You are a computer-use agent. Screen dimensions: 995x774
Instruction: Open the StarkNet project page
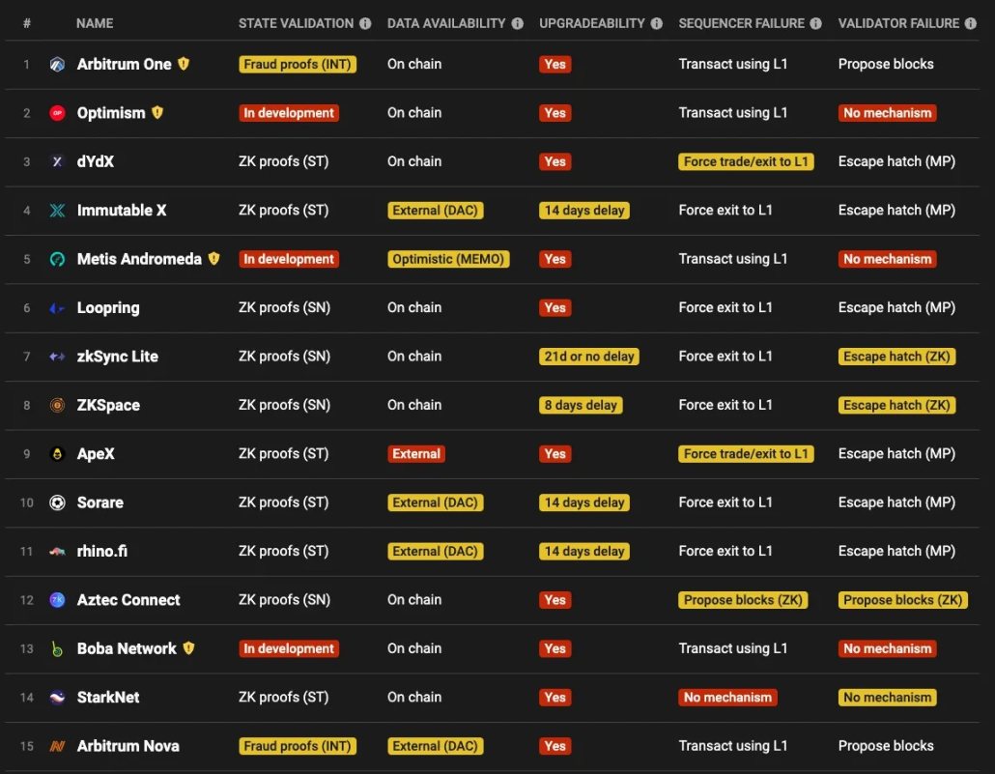(x=108, y=698)
